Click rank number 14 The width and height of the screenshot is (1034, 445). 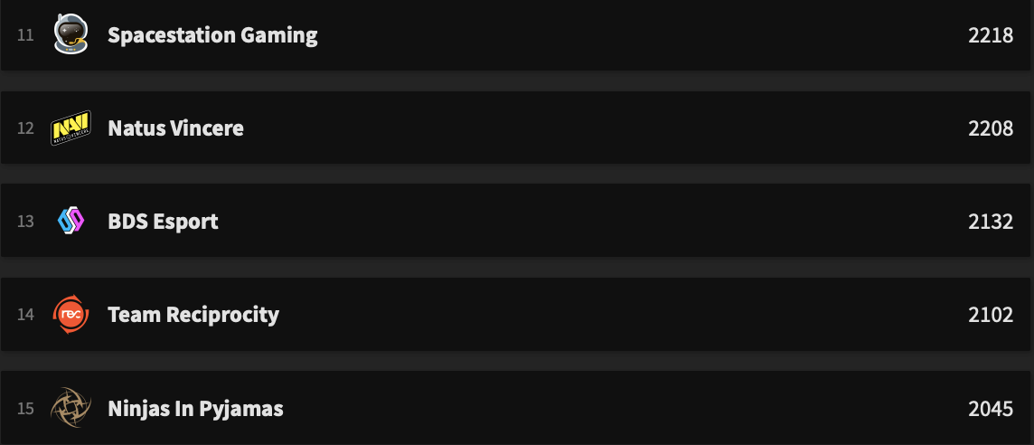point(25,315)
